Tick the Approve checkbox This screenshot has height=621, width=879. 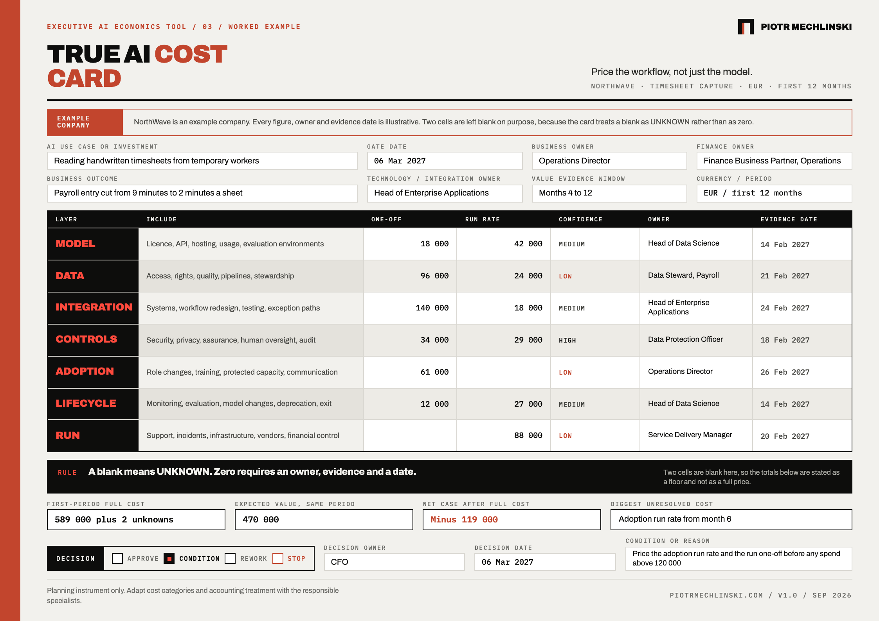pos(117,558)
